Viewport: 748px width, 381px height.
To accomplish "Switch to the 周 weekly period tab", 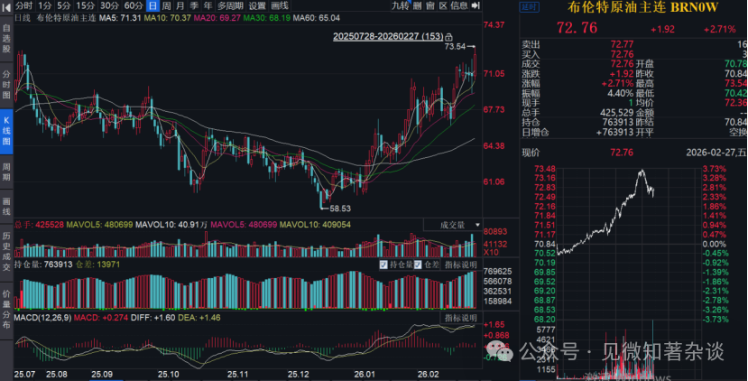I will pos(166,5).
